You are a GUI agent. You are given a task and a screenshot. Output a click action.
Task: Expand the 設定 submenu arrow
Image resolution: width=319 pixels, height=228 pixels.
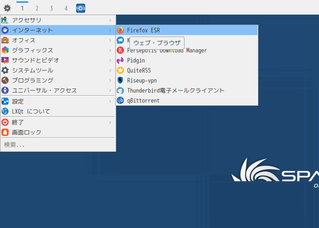tap(110, 101)
